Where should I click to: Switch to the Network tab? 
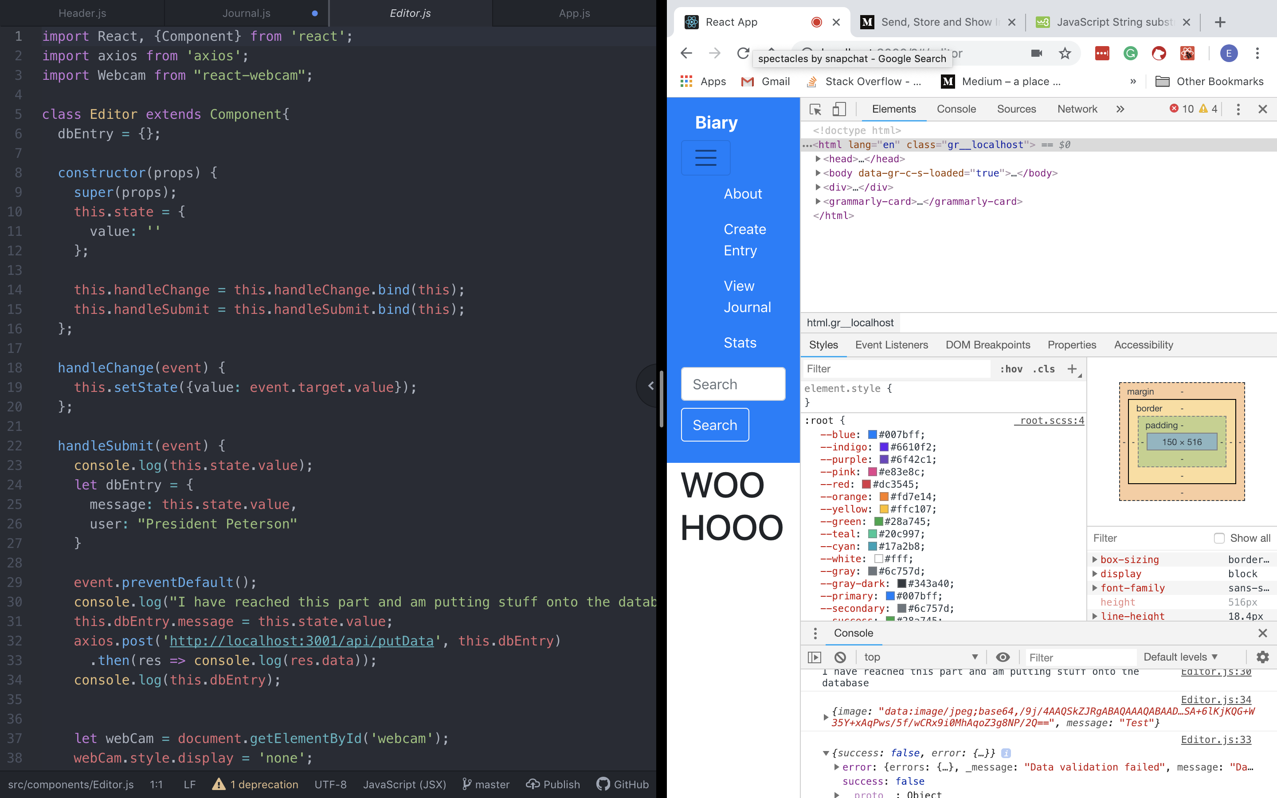[x=1077, y=109]
